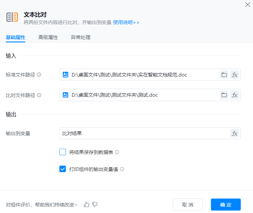Switch to the 高级属性 tab
This screenshot has width=253, height=213.
48,37
